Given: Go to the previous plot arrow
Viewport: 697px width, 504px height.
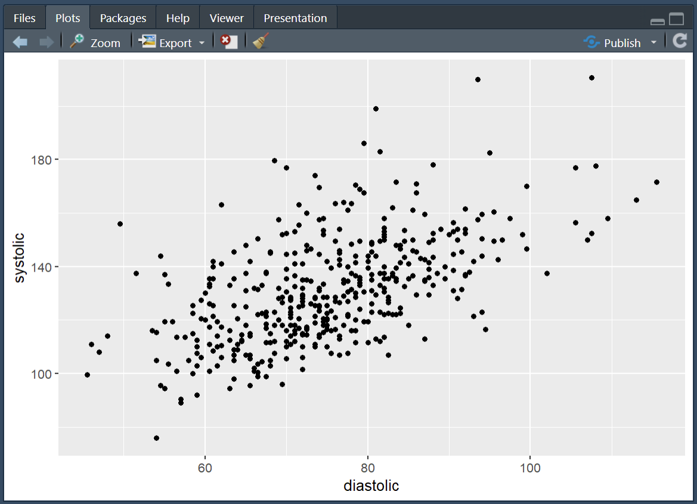Looking at the screenshot, I should (x=20, y=42).
